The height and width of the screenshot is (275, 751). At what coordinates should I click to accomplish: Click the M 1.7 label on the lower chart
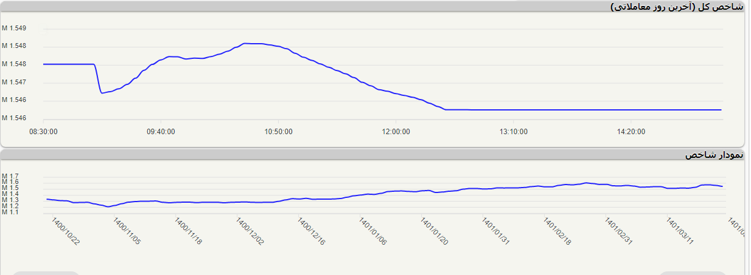click(10, 176)
